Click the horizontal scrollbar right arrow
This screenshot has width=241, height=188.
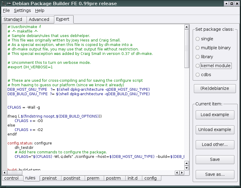182,173
